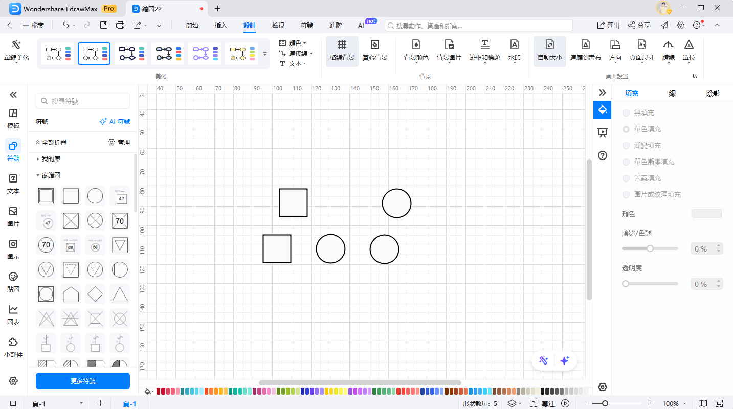Switch to the 線 properties tab

click(x=672, y=93)
